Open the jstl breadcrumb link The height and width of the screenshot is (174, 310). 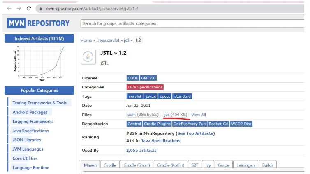[126, 41]
